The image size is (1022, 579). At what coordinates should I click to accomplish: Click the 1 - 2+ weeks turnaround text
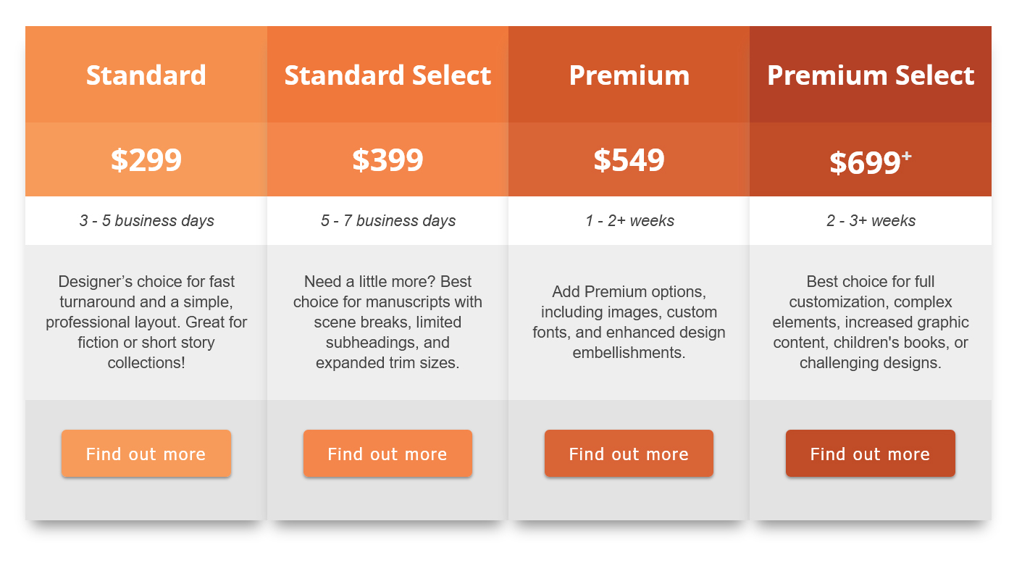(629, 221)
